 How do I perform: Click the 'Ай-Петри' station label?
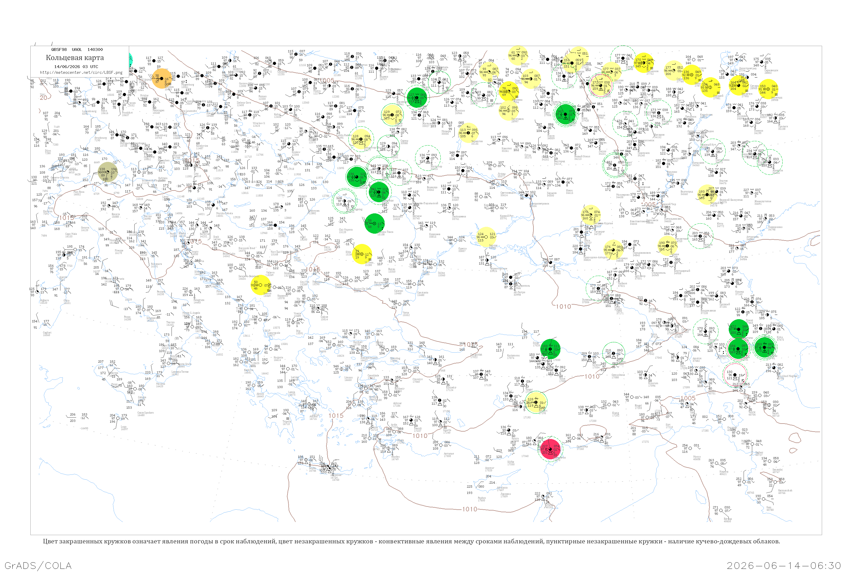coord(519,292)
